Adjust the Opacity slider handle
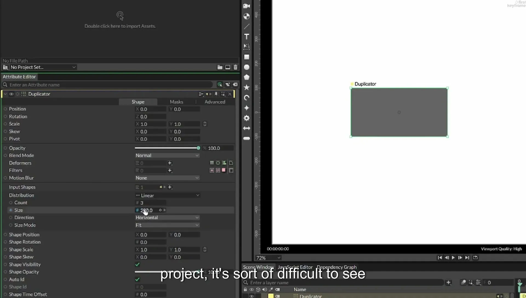This screenshot has height=298, width=526. click(x=198, y=148)
